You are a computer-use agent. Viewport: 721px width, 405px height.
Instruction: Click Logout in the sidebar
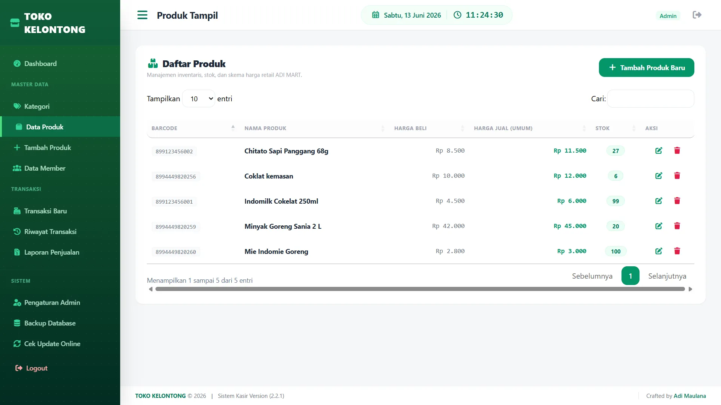point(60,368)
